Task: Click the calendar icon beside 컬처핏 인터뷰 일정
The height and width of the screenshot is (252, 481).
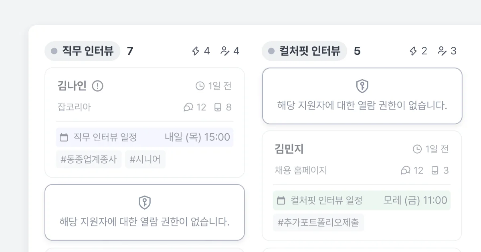Action: 281,200
